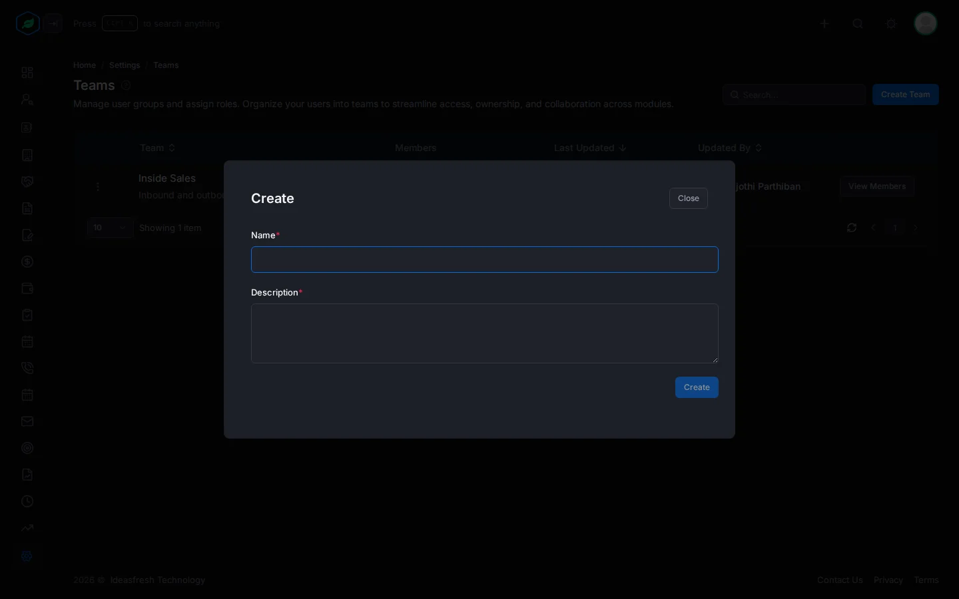
Task: Click the refresh icon near pagination
Action: (x=852, y=228)
